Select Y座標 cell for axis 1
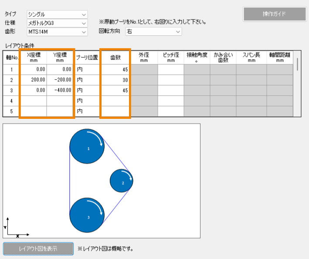Image resolution: width=309 pixels, height=259 pixels. click(x=60, y=69)
